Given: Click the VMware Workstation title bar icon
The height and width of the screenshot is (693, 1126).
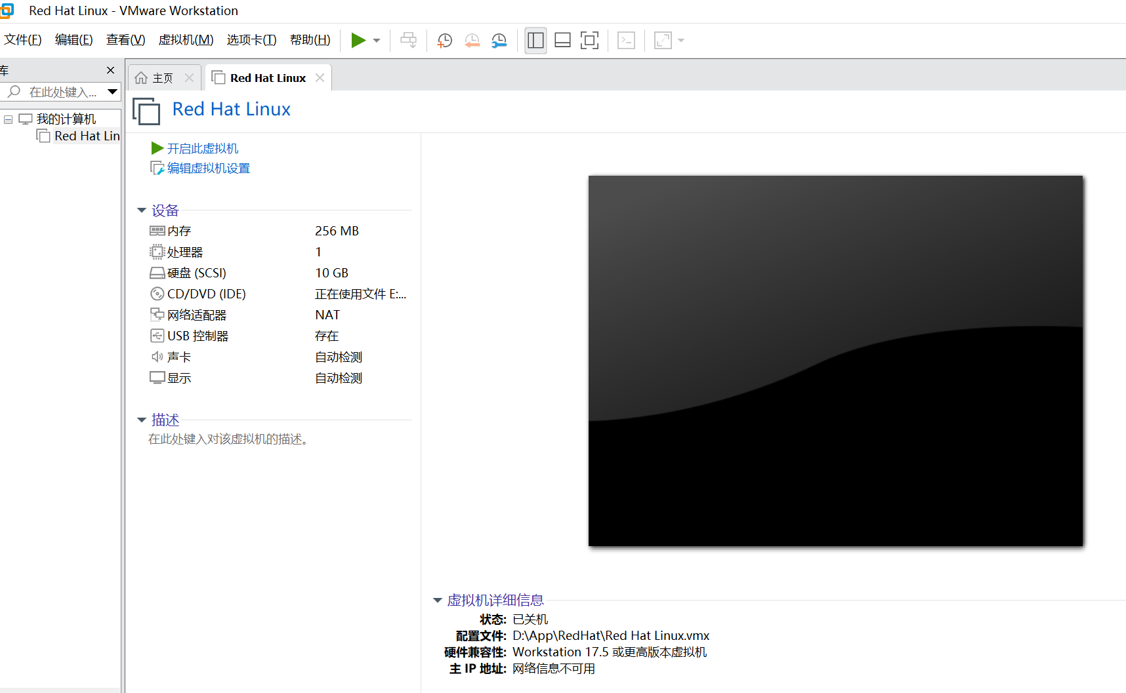Looking at the screenshot, I should (x=7, y=10).
